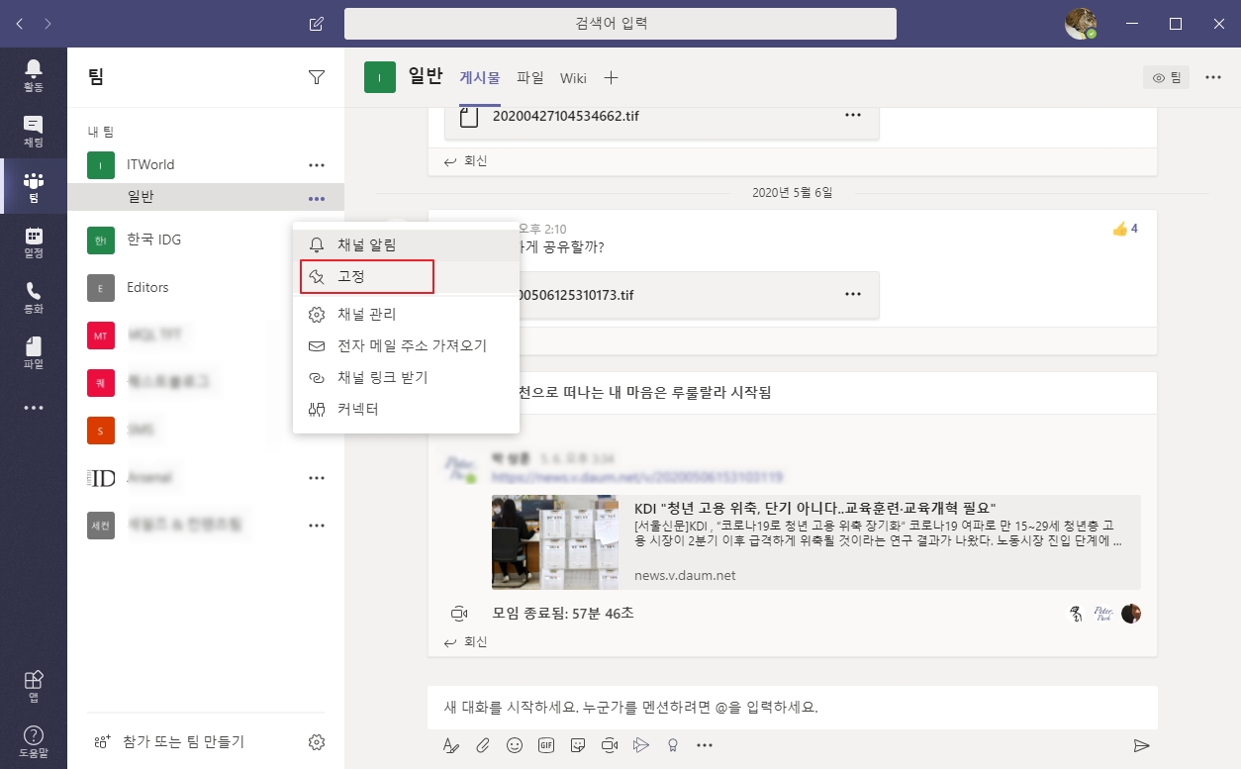Viewport: 1241px width, 769px height.
Task: Open more options for ITWorld team
Action: [x=316, y=165]
